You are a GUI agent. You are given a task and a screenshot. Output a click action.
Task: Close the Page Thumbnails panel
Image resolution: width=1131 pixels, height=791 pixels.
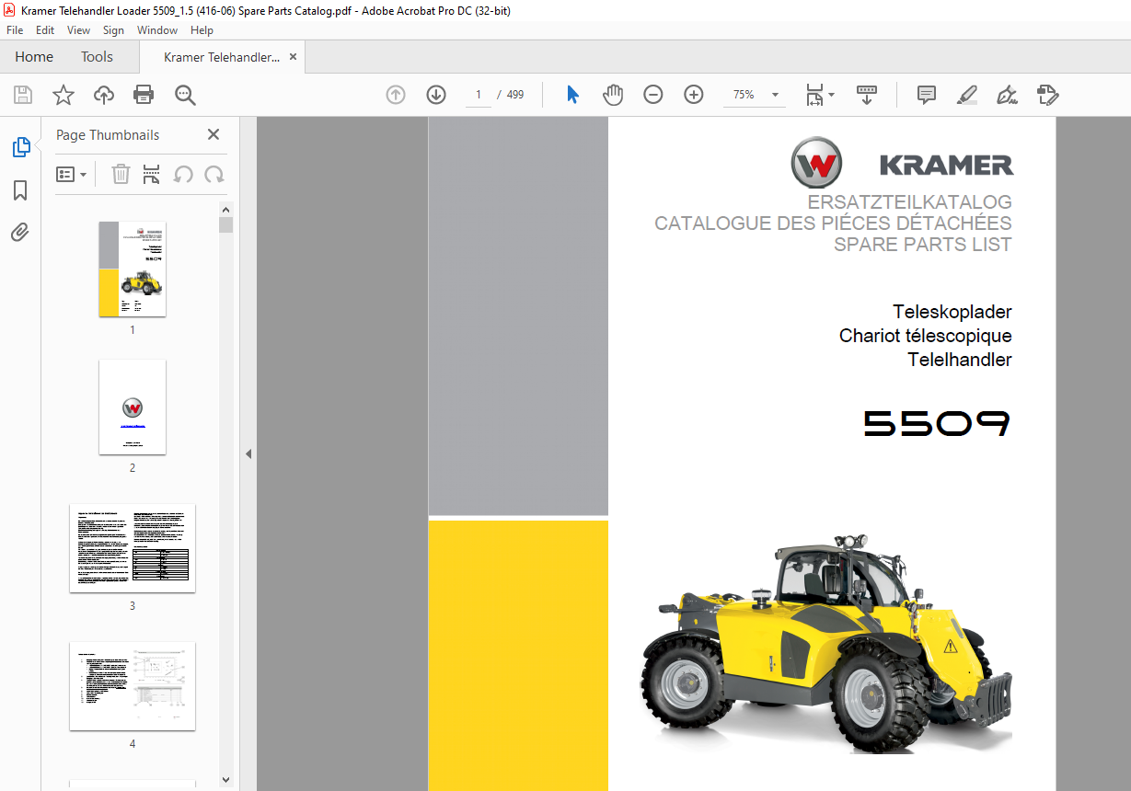click(214, 134)
